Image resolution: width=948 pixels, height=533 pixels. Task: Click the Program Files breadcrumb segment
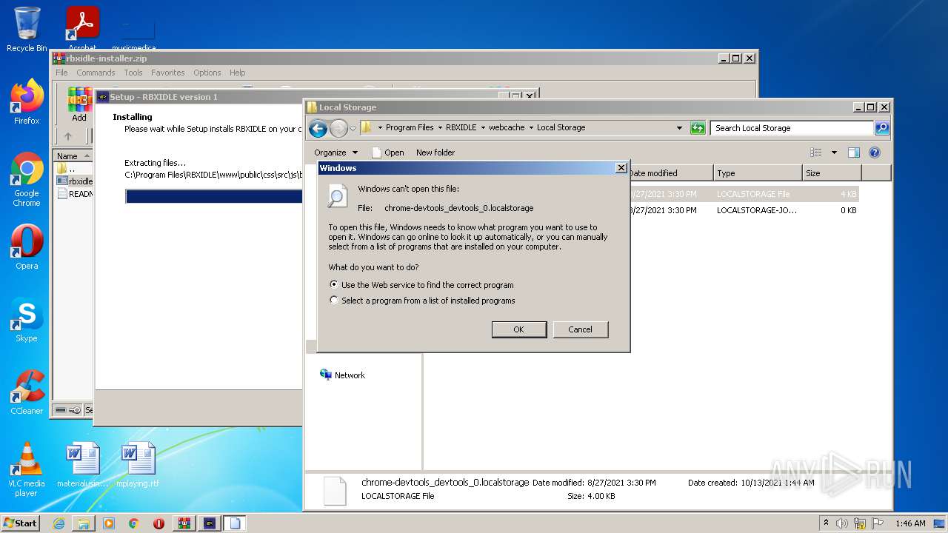(x=410, y=127)
